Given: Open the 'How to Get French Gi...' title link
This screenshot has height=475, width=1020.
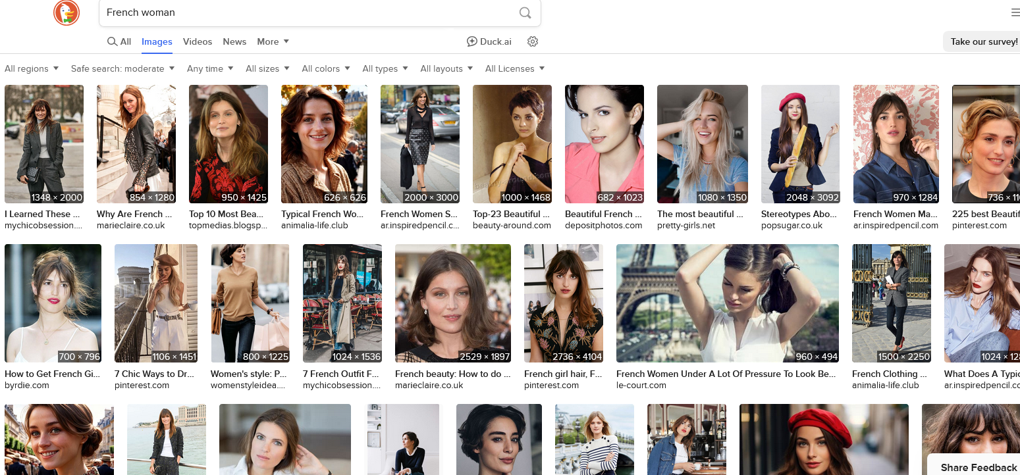Looking at the screenshot, I should tap(53, 374).
